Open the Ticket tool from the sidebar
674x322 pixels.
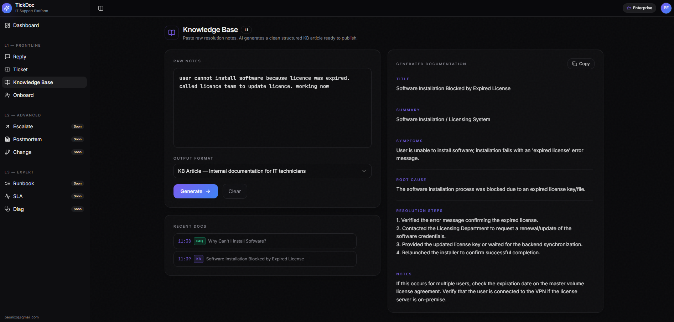[x=7, y=69]
